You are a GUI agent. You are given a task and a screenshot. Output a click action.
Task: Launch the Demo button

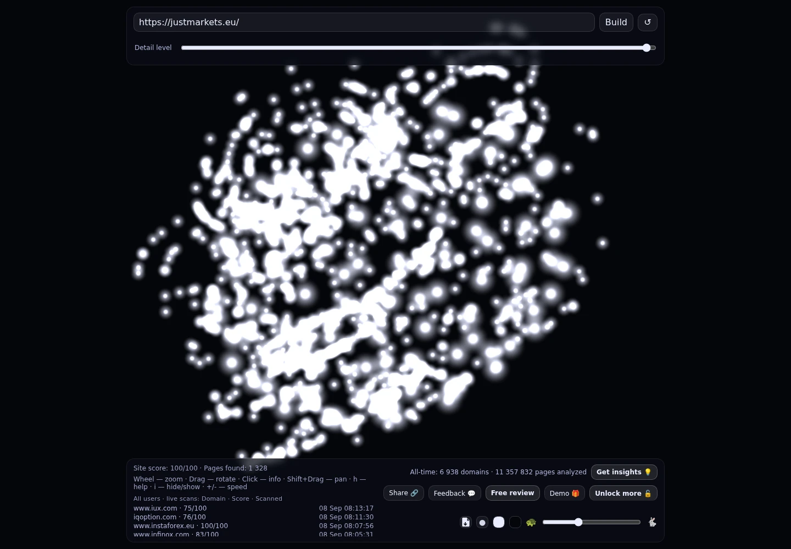(x=565, y=493)
